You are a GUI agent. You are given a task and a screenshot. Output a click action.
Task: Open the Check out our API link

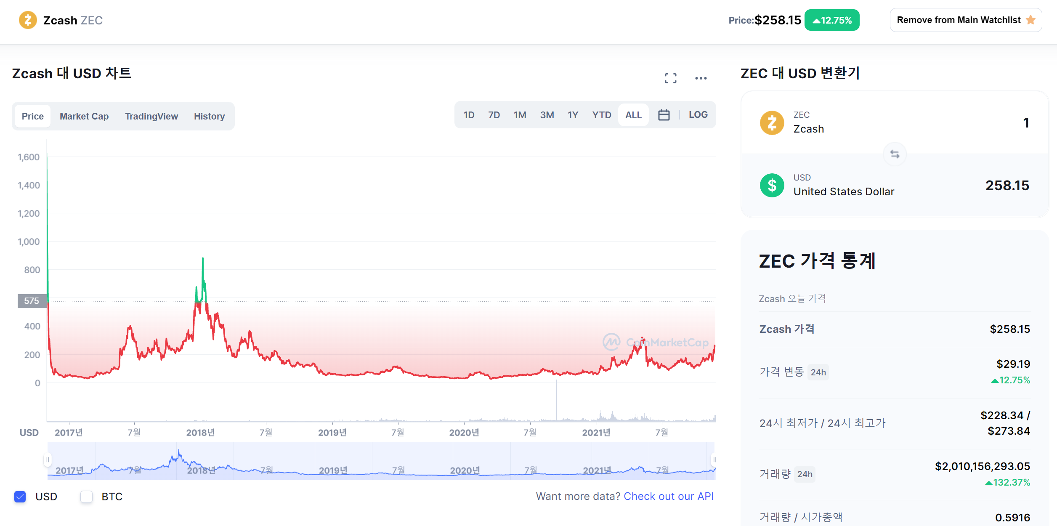pyautogui.click(x=668, y=497)
